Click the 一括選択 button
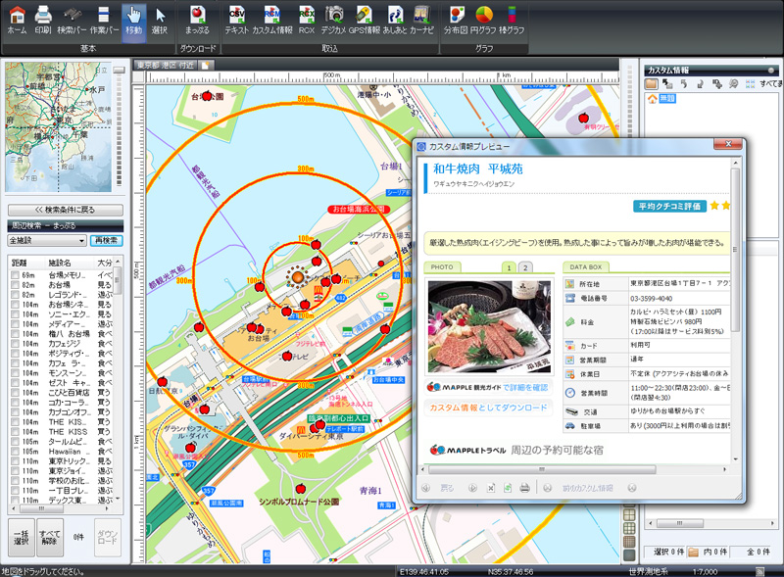 pyautogui.click(x=22, y=537)
